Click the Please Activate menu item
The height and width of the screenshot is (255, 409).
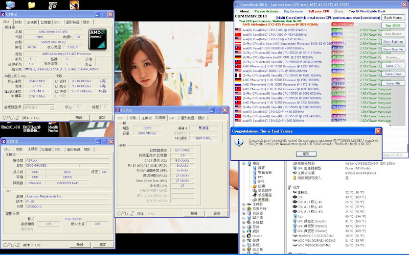(266, 11)
